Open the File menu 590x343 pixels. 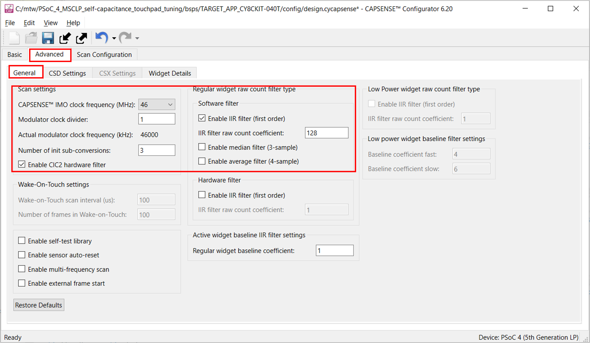tap(10, 23)
